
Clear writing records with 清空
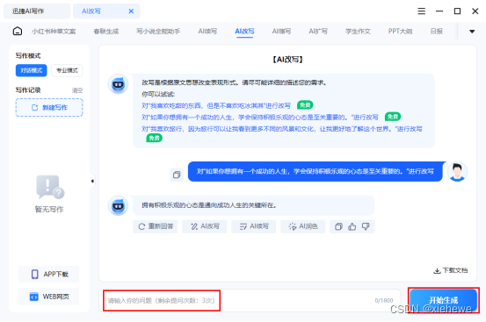77,90
